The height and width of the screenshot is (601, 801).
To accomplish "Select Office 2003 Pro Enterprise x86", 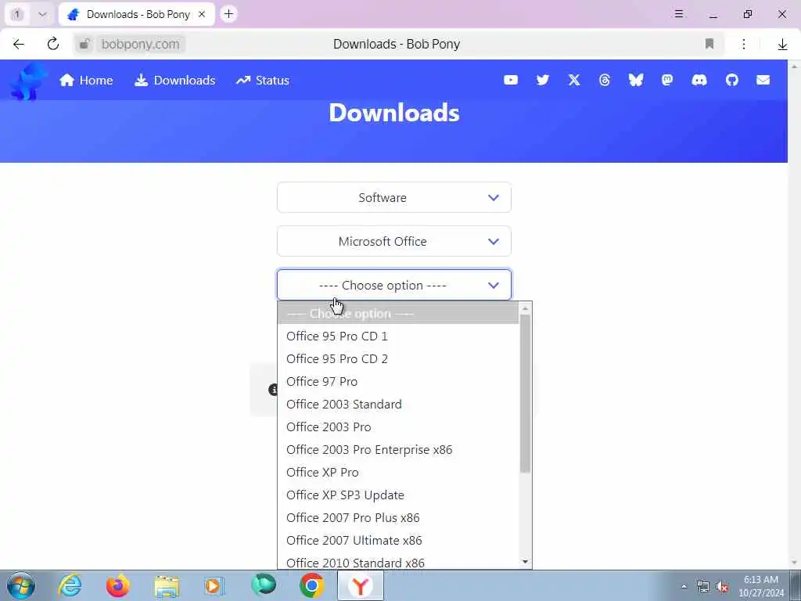I will tap(398, 450).
